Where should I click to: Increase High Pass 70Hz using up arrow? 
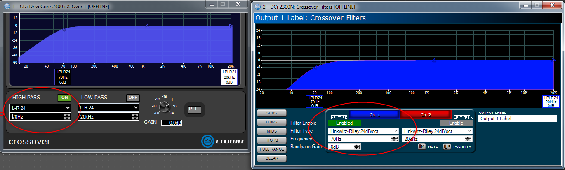(67, 115)
